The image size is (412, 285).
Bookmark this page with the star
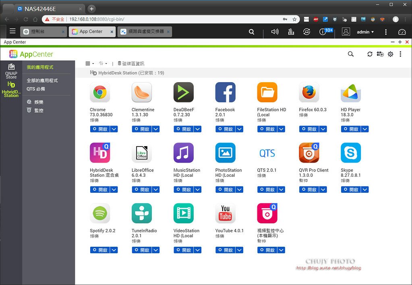[294, 19]
